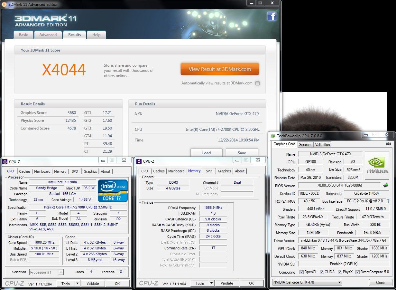Click the GPU-Z Memory Size 1280 MB

(x=313, y=233)
